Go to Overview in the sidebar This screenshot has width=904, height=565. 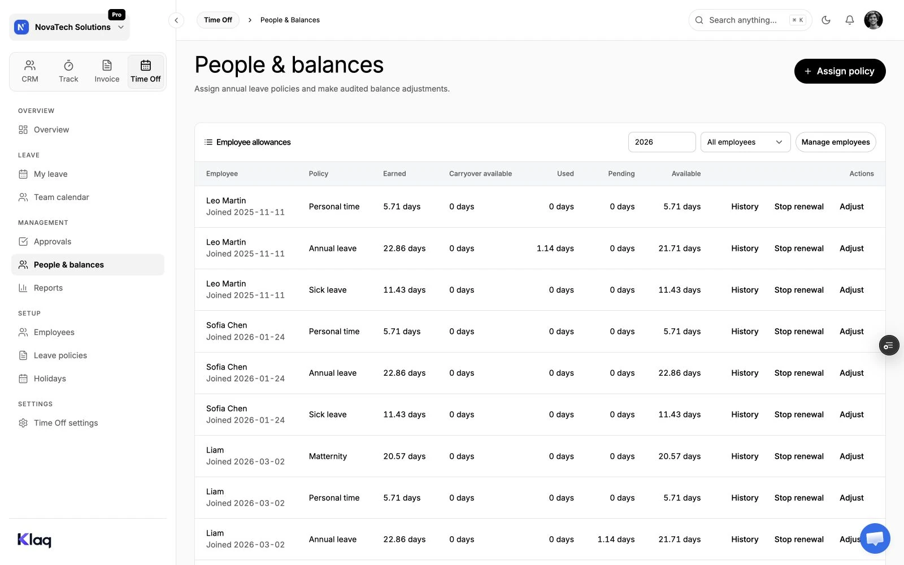point(88,130)
